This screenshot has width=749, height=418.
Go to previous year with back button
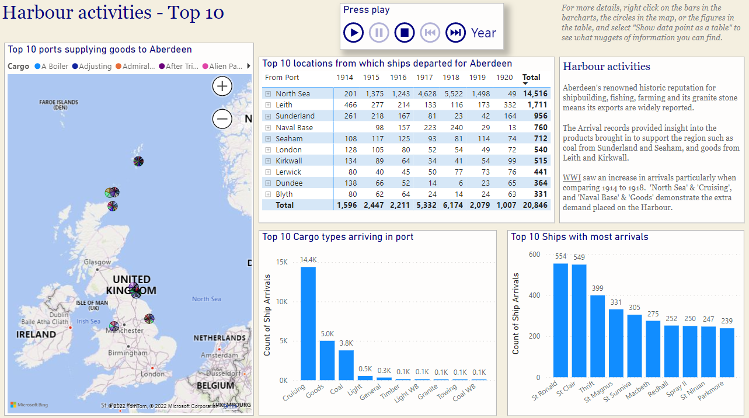tap(430, 33)
